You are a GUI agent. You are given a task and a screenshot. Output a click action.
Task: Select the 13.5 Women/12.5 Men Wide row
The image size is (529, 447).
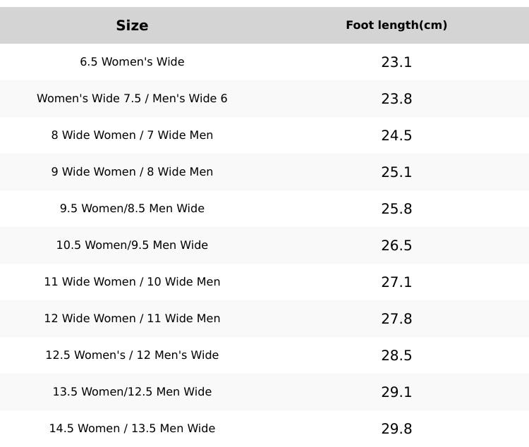coord(132,392)
